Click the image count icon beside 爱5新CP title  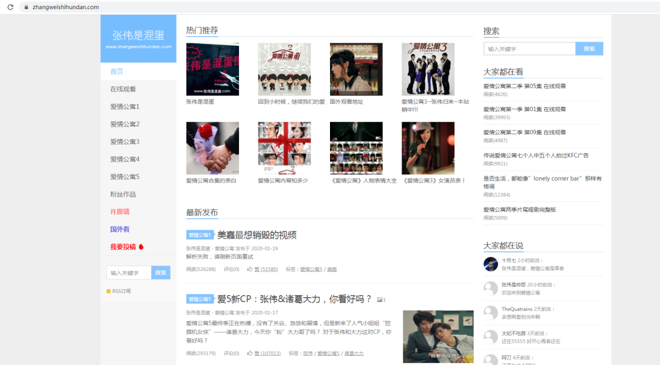point(381,300)
